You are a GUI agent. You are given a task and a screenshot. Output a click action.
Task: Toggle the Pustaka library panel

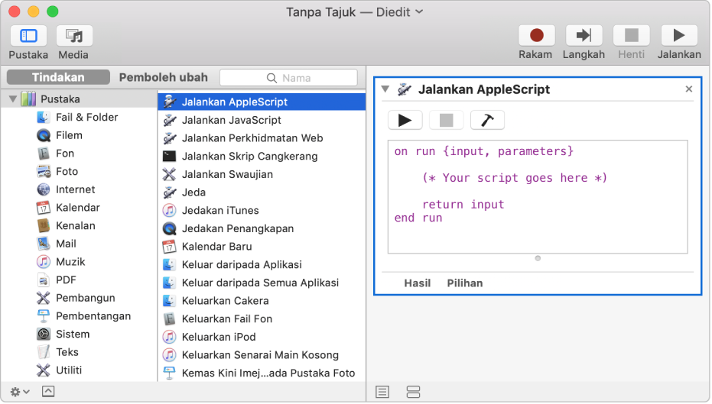coord(28,36)
